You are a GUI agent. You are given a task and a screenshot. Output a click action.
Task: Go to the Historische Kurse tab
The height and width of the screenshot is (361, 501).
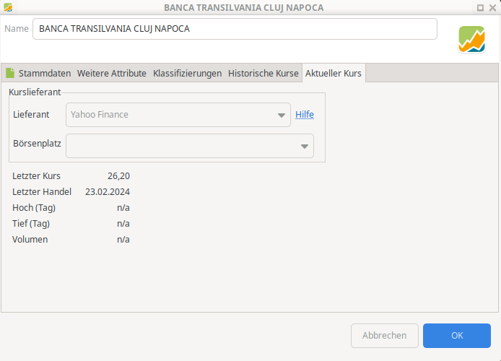click(263, 73)
